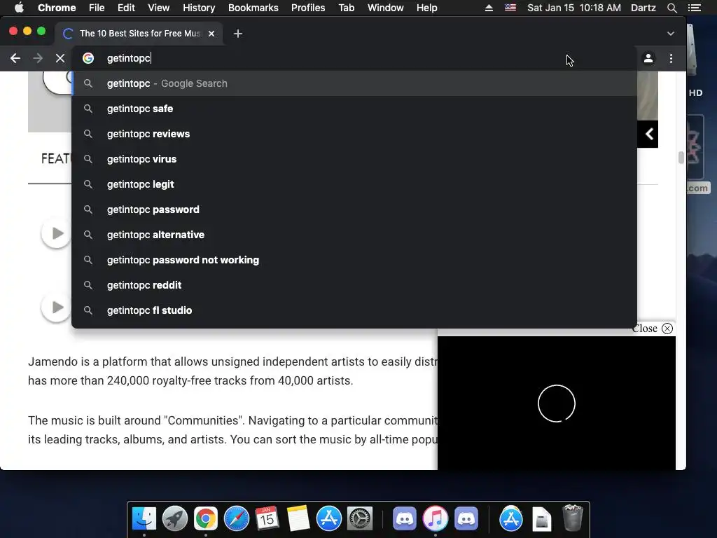The width and height of the screenshot is (717, 538).
Task: Open a new tab with the plus button
Action: pyautogui.click(x=238, y=34)
